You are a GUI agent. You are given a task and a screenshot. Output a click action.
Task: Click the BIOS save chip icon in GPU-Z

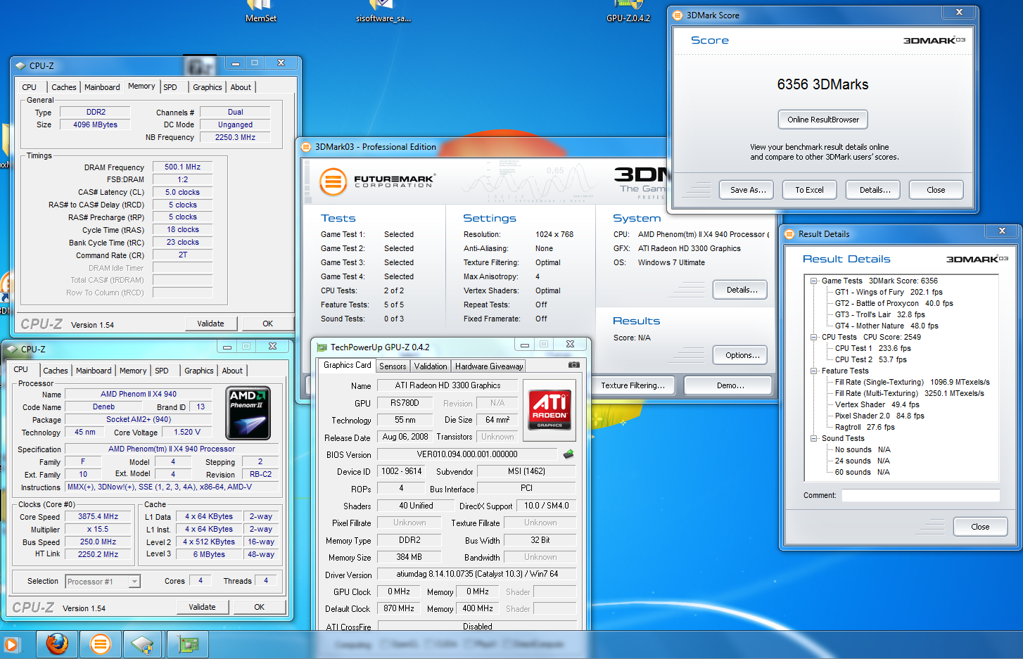(568, 454)
